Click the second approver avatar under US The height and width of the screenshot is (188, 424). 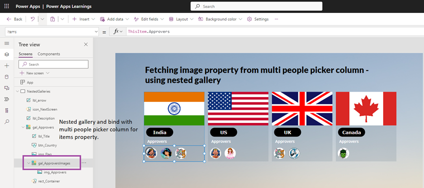pos(230,153)
